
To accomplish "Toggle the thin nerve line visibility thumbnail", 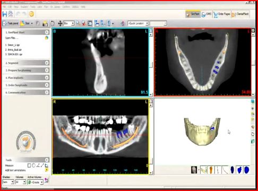I will (218, 170).
